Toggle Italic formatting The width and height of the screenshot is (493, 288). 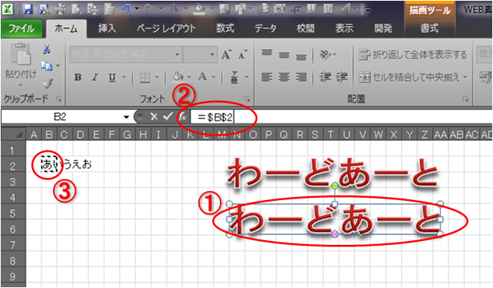pyautogui.click(x=95, y=77)
